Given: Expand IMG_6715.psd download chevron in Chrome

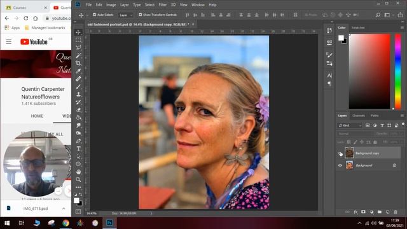Looking at the screenshot, I should point(64,209).
